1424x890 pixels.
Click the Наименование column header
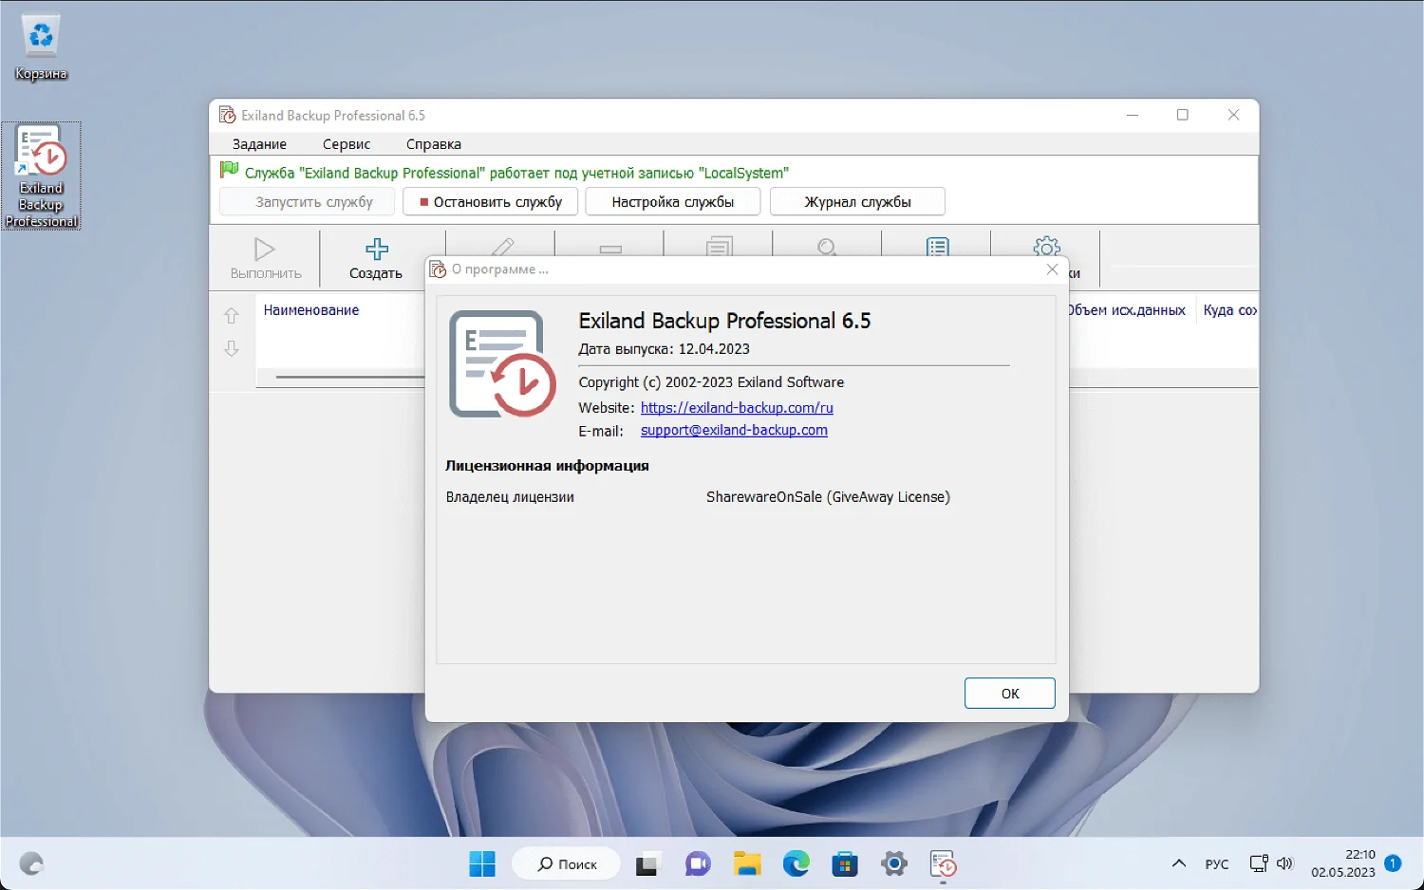311,310
